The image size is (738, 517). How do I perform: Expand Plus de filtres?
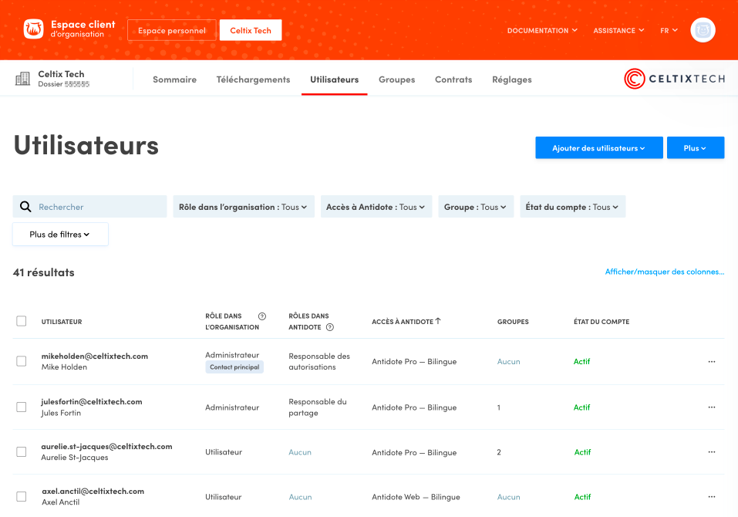(x=60, y=235)
